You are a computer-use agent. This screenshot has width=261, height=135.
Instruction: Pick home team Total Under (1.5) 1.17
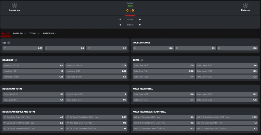[x=96, y=100]
